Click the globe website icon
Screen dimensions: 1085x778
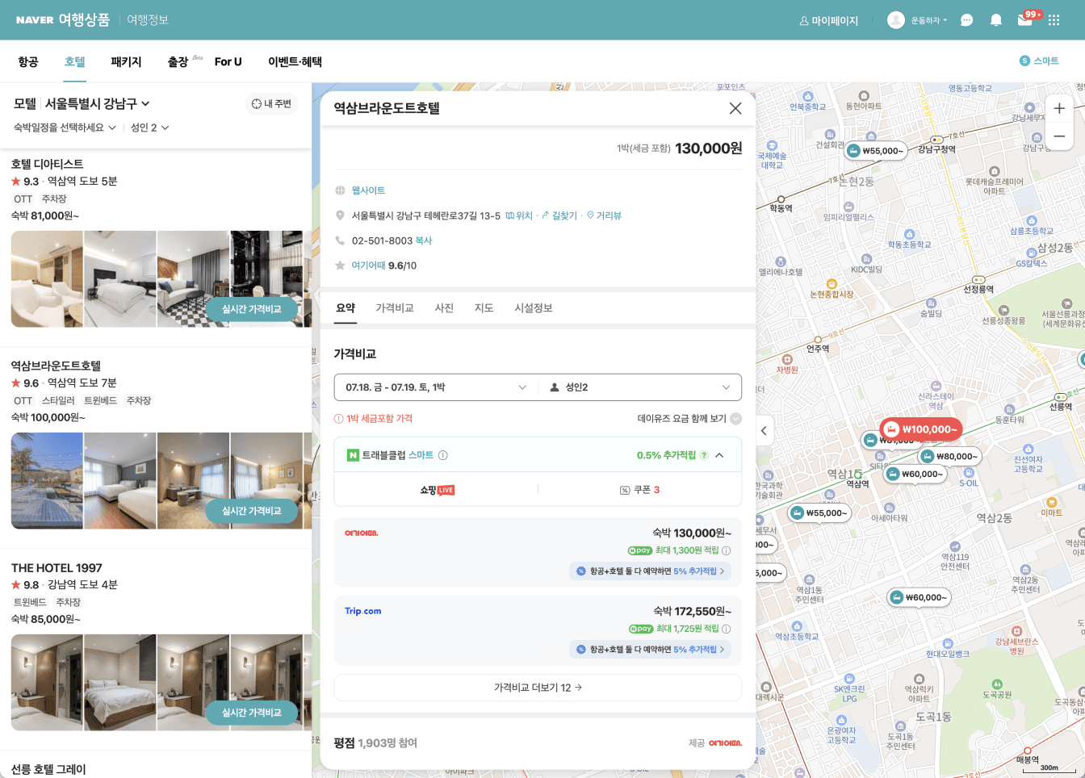[x=340, y=190]
